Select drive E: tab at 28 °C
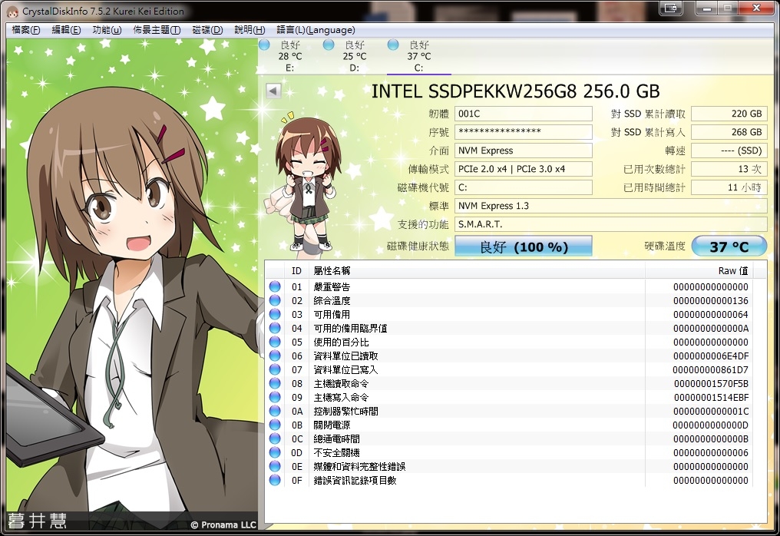Screen dimensions: 780x536 (x=290, y=56)
